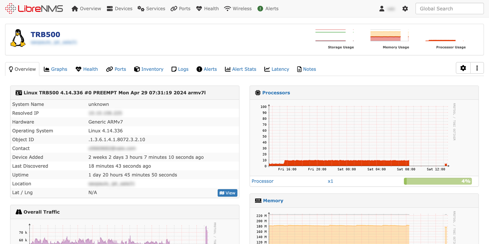The image size is (489, 244).
Task: Focus the Global Search field
Action: point(450,9)
